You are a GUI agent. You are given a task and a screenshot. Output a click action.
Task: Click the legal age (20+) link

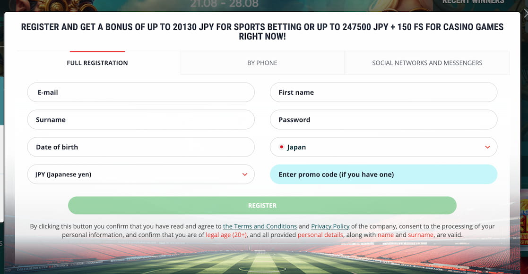(227, 234)
